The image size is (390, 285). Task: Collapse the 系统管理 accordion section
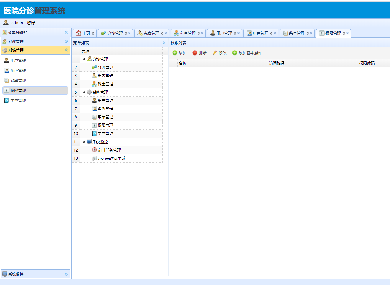coord(66,50)
